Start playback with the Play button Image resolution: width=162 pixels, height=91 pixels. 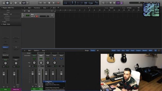click(54, 3)
